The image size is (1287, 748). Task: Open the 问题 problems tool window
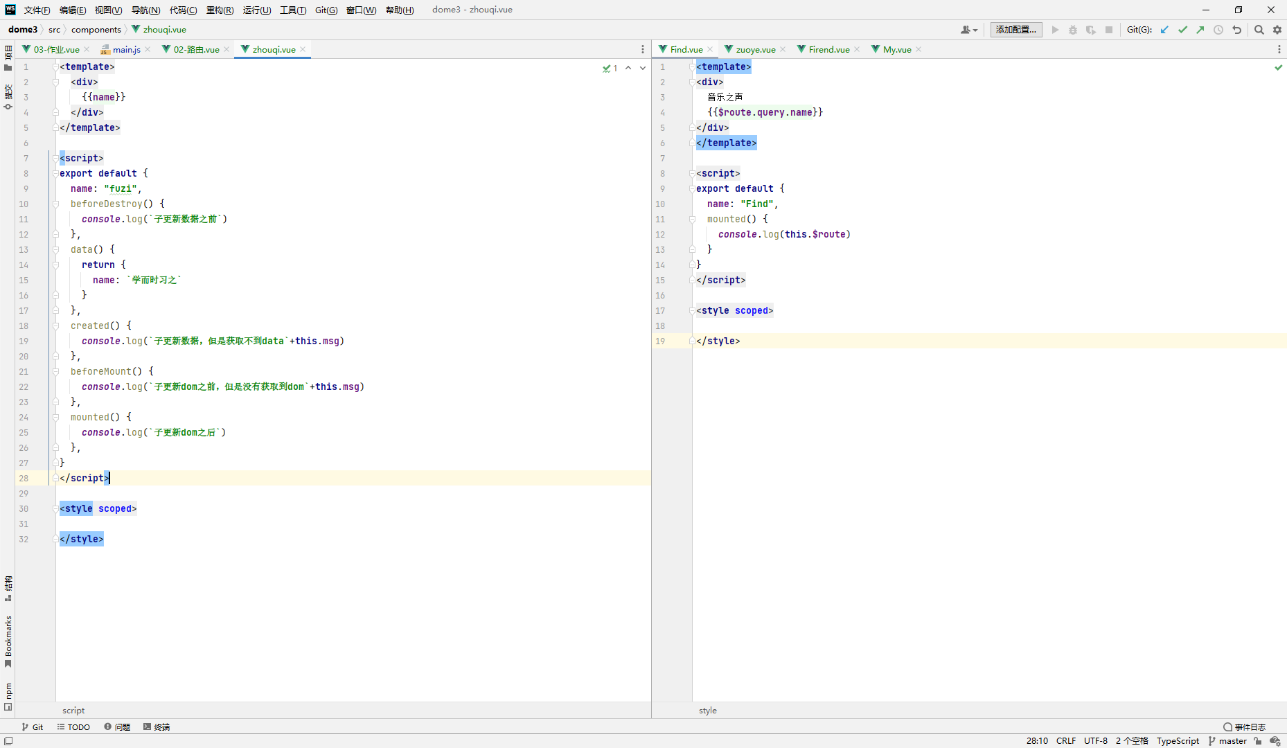tap(117, 727)
